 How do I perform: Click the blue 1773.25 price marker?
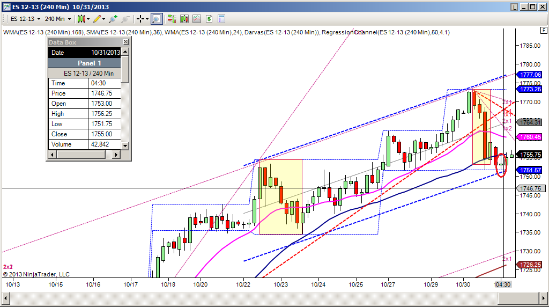tap(529, 89)
